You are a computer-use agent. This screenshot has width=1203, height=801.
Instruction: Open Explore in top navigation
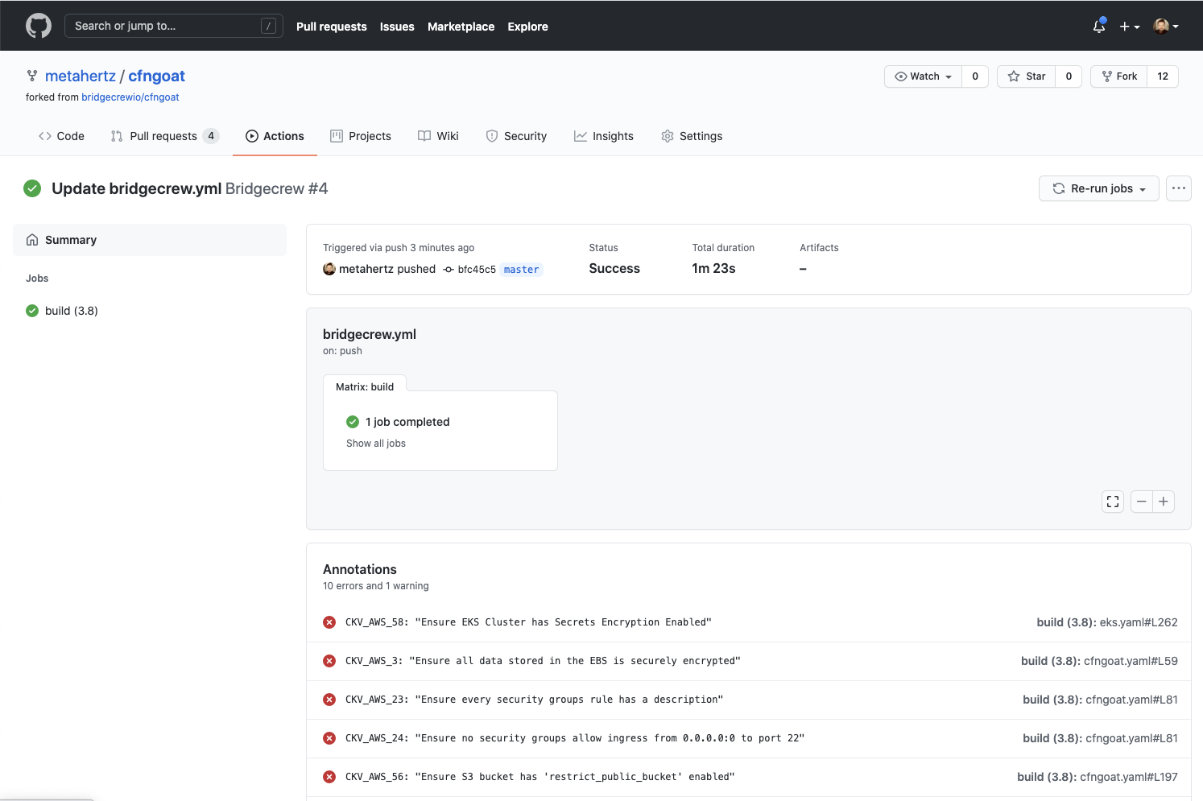(x=527, y=27)
